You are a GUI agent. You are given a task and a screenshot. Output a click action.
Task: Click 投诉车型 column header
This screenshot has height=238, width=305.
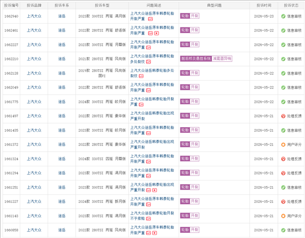[x=102, y=6]
